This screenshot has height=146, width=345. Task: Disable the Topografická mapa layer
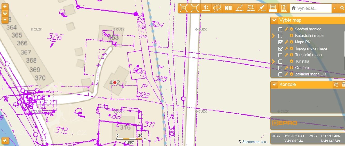tap(280, 48)
